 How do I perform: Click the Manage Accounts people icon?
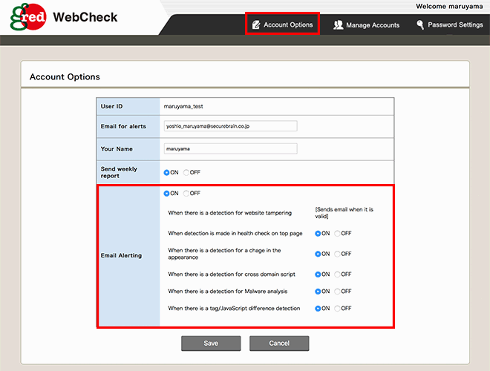pyautogui.click(x=339, y=24)
